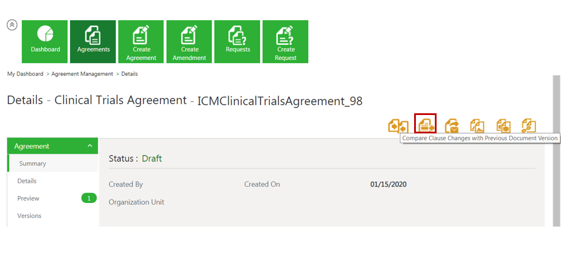Click the Create Amendment tile
Viewport: 570px width, 253px height.
pos(189,42)
